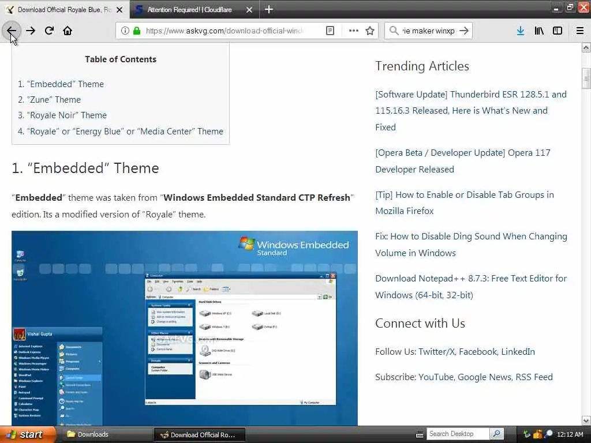The height and width of the screenshot is (443, 591).
Task: Open the Tab Groups in Firefox tip
Action: pyautogui.click(x=465, y=202)
